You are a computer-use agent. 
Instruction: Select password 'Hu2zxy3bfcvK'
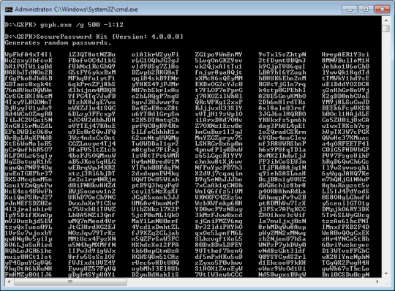pyautogui.click(x=29, y=61)
